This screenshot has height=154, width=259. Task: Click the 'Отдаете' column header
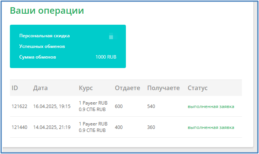tap(127, 88)
